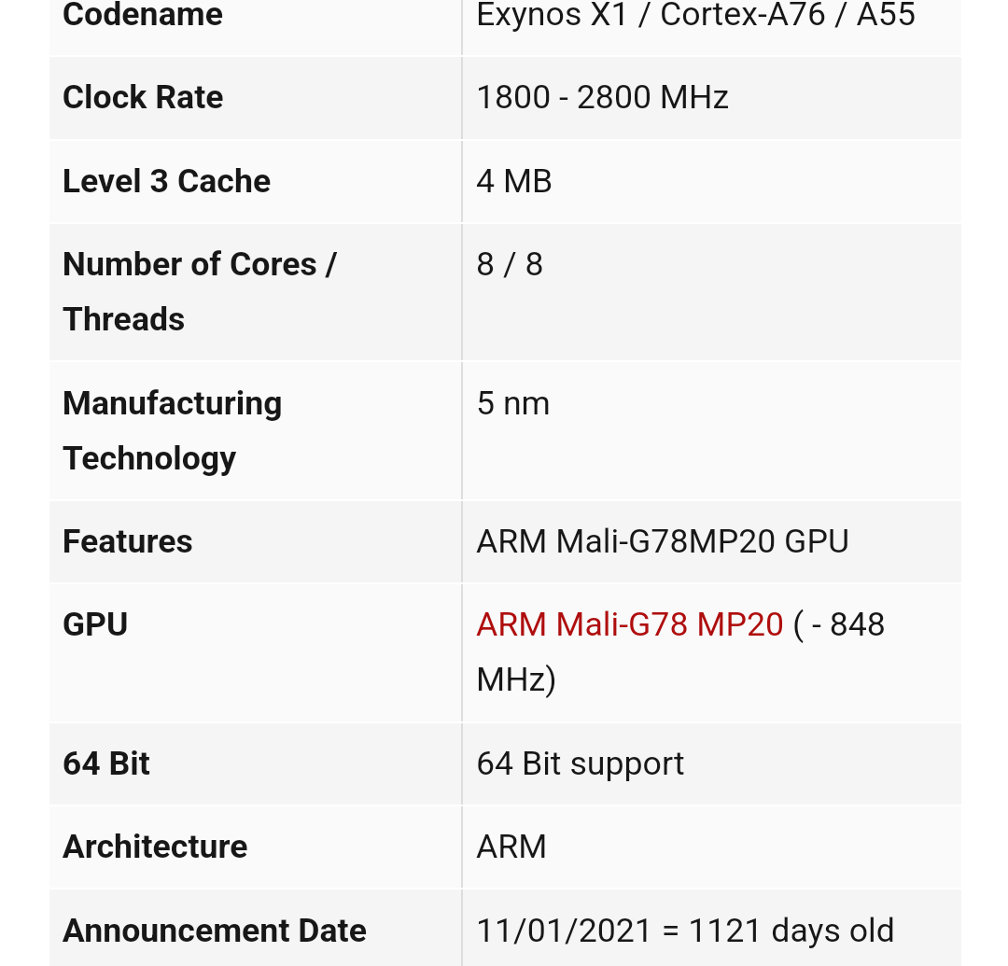Click the 64 Bit support value
Image resolution: width=1008 pixels, height=966 pixels.
[x=580, y=763]
